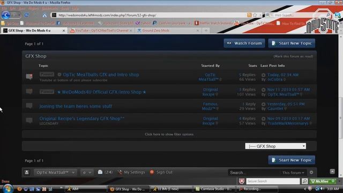The width and height of the screenshot is (343, 193).
Task: Open a new tab with the plus button
Action: (206, 31)
